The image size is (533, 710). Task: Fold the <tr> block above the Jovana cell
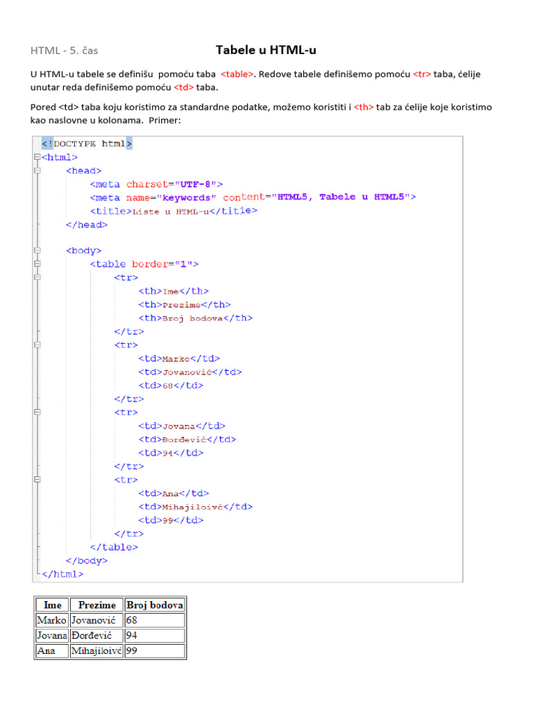tap(37, 412)
